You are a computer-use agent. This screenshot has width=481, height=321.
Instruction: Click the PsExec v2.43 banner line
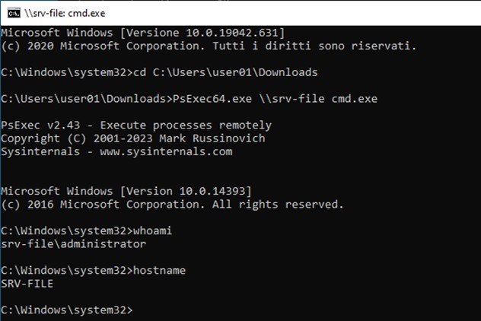click(135, 126)
